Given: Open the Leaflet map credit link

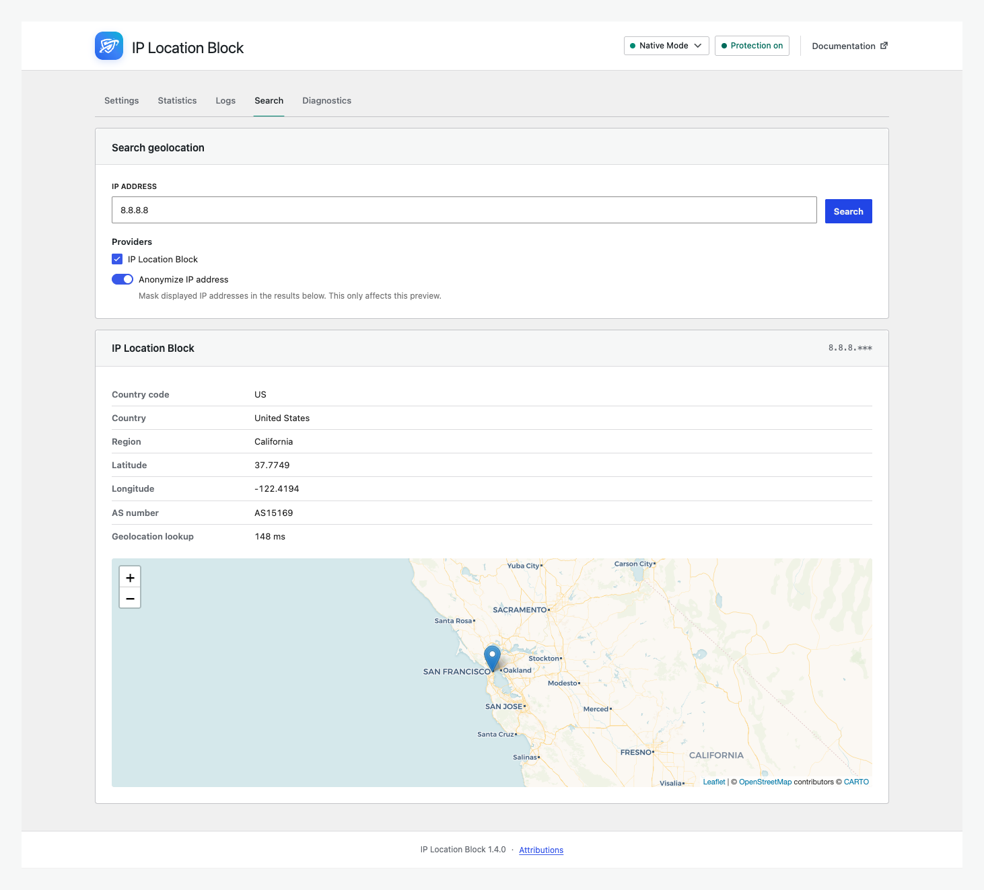Looking at the screenshot, I should 714,782.
